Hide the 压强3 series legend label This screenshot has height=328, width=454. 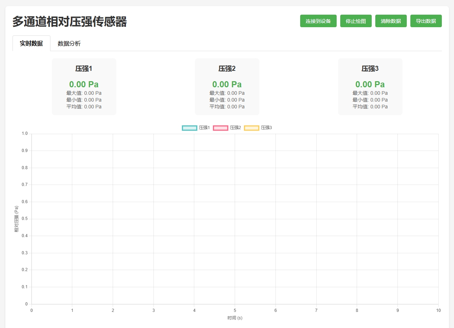[266, 128]
